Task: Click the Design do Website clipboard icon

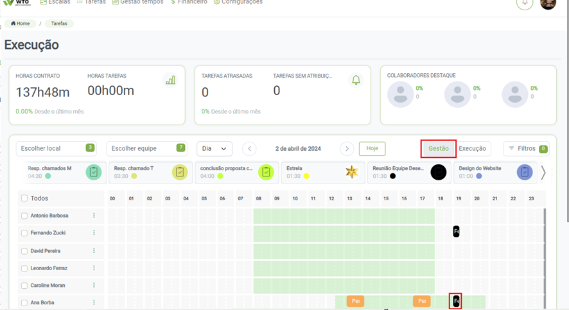Action: (525, 172)
